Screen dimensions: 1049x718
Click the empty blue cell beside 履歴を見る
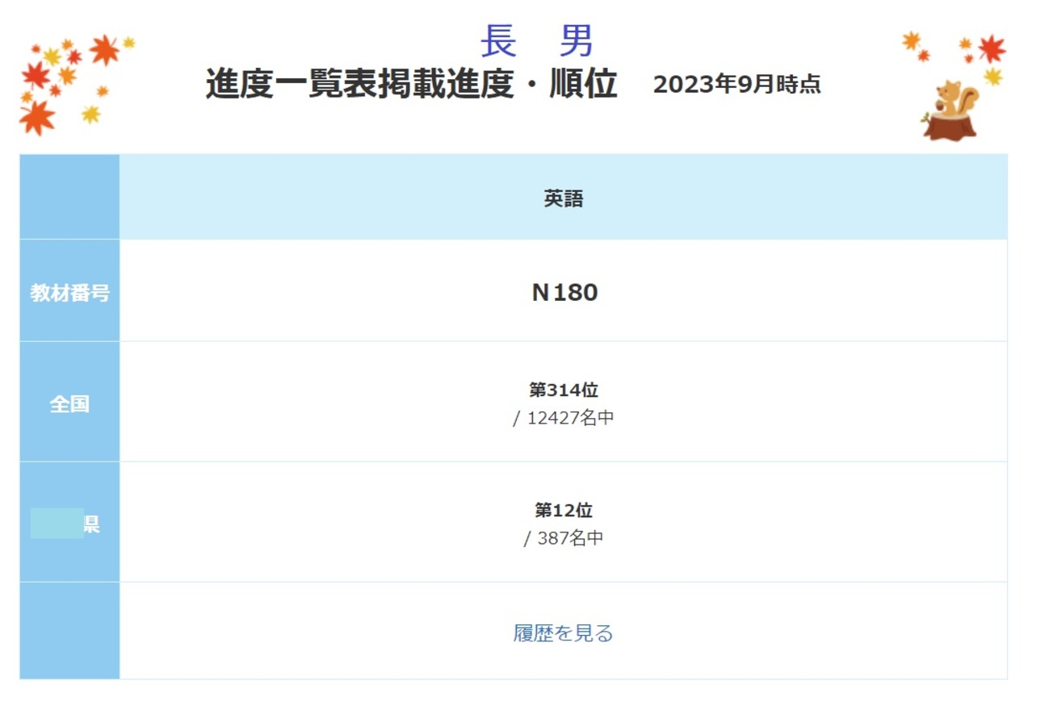tap(69, 631)
